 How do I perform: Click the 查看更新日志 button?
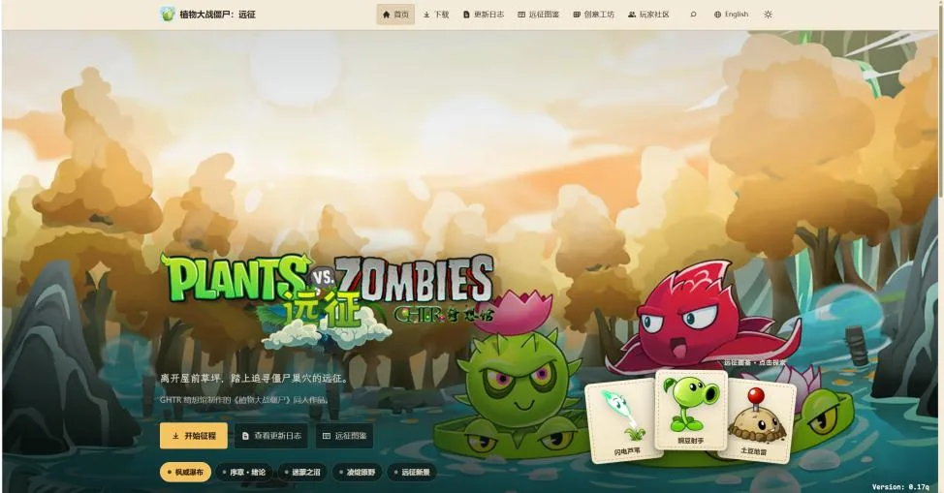coord(271,436)
